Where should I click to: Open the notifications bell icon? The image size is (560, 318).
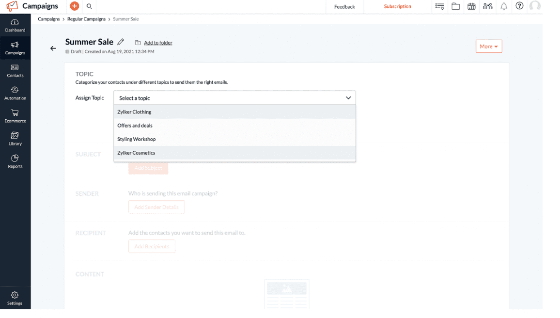[x=504, y=6]
